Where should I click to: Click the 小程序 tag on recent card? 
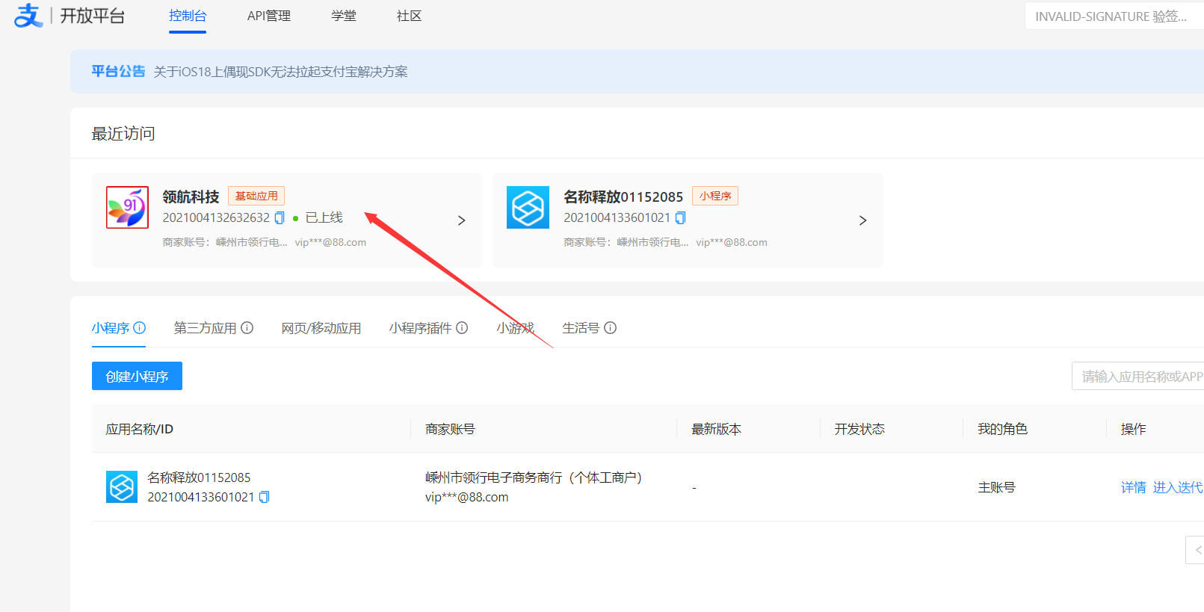tap(715, 196)
